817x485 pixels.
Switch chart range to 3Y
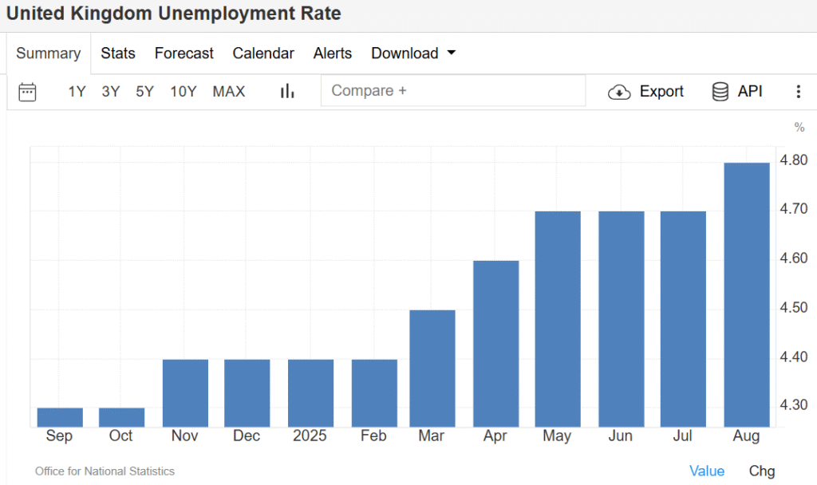pyautogui.click(x=111, y=92)
